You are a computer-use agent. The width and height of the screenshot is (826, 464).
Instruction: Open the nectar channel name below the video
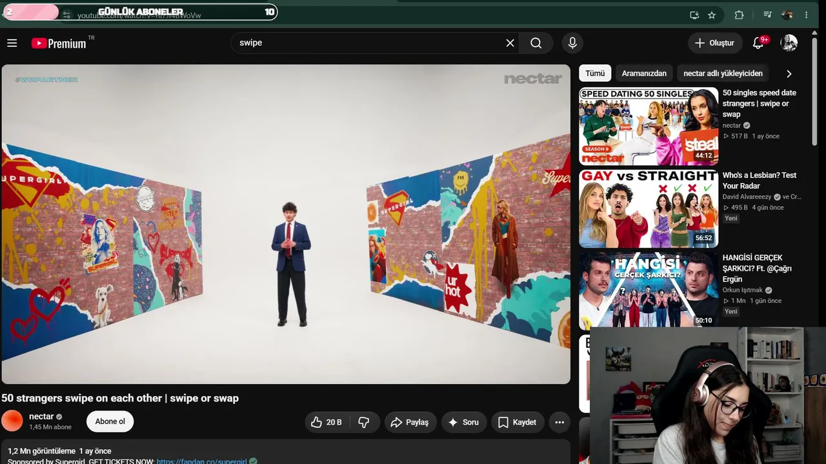41,416
